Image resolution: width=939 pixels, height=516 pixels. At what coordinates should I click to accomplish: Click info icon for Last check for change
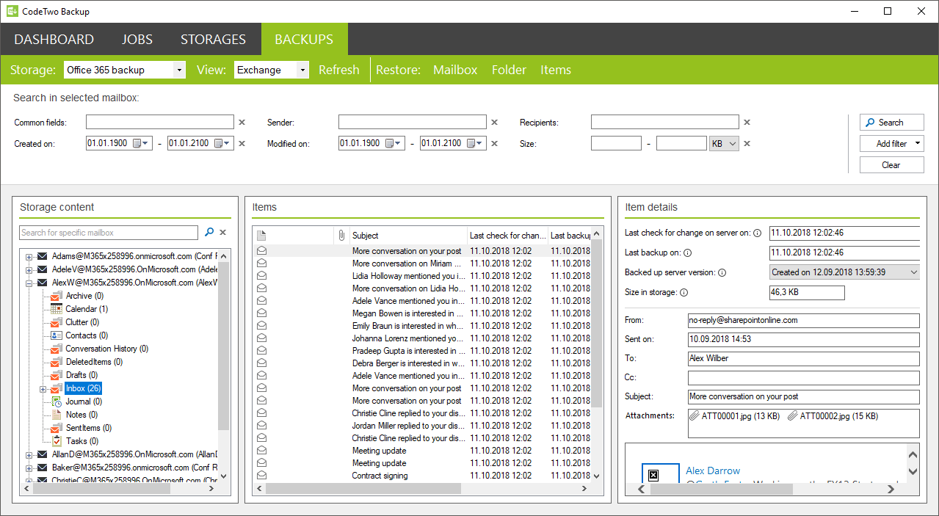click(x=757, y=233)
